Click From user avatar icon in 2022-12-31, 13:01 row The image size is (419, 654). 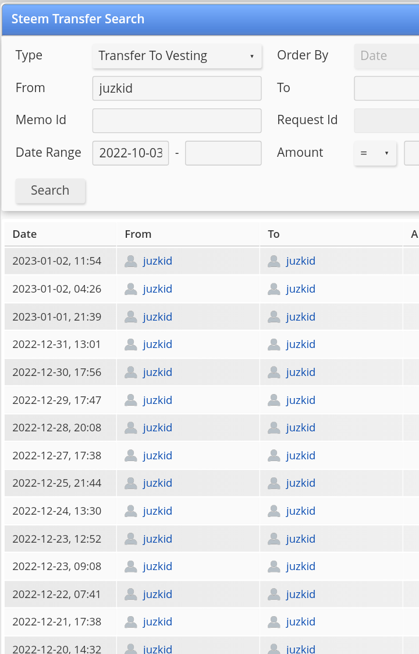(x=131, y=344)
